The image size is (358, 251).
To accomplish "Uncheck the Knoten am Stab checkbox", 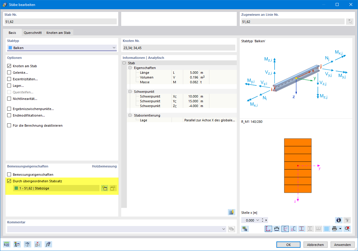I will tap(9, 66).
